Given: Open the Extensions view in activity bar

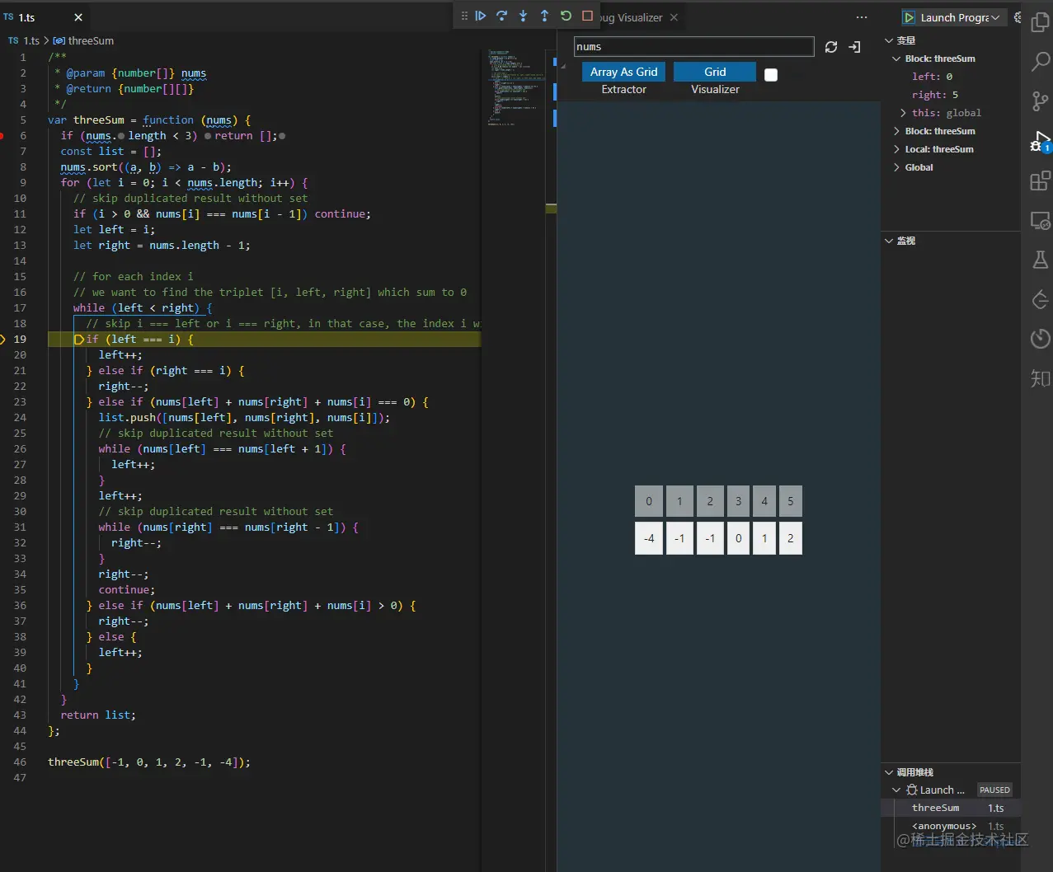Looking at the screenshot, I should pyautogui.click(x=1041, y=180).
